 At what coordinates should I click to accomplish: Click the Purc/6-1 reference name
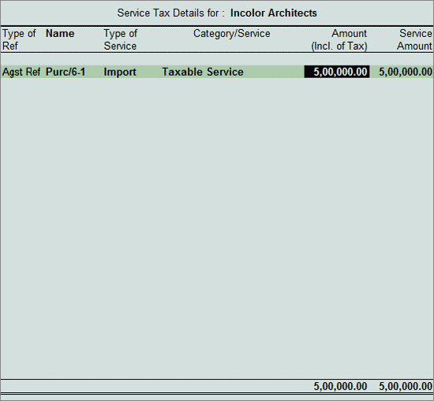coord(65,72)
